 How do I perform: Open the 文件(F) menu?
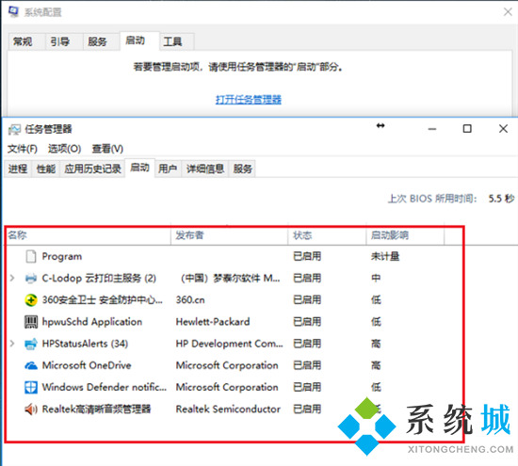click(23, 149)
